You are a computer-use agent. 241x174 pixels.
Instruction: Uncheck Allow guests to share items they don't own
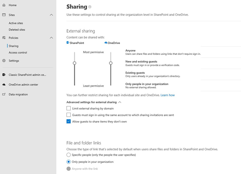(69, 121)
